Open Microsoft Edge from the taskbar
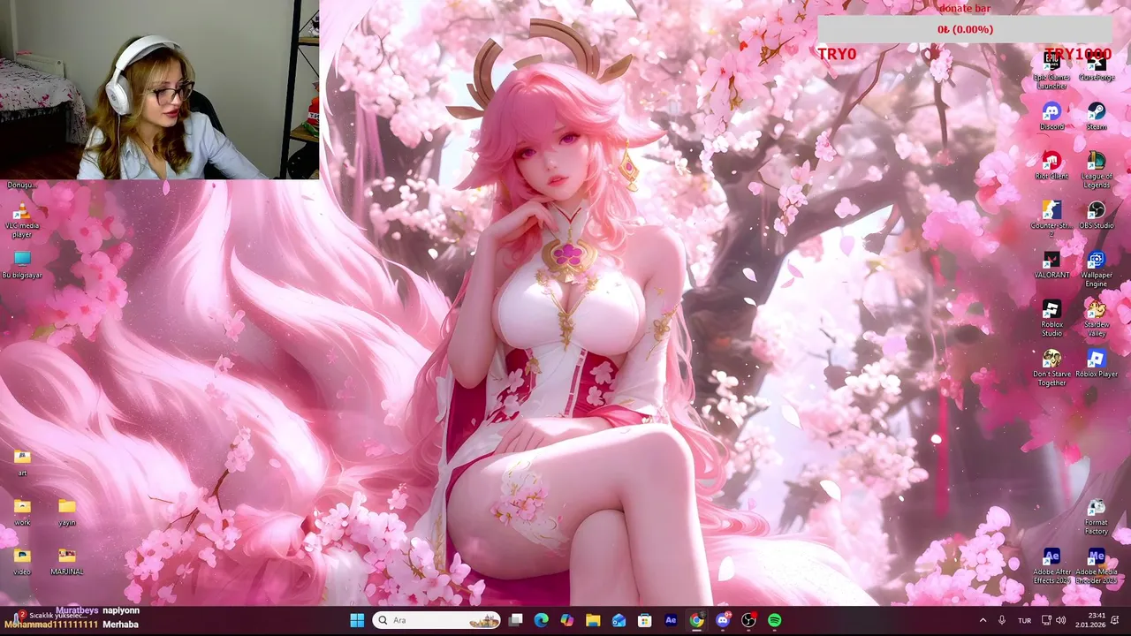This screenshot has width=1131, height=636. (x=542, y=620)
